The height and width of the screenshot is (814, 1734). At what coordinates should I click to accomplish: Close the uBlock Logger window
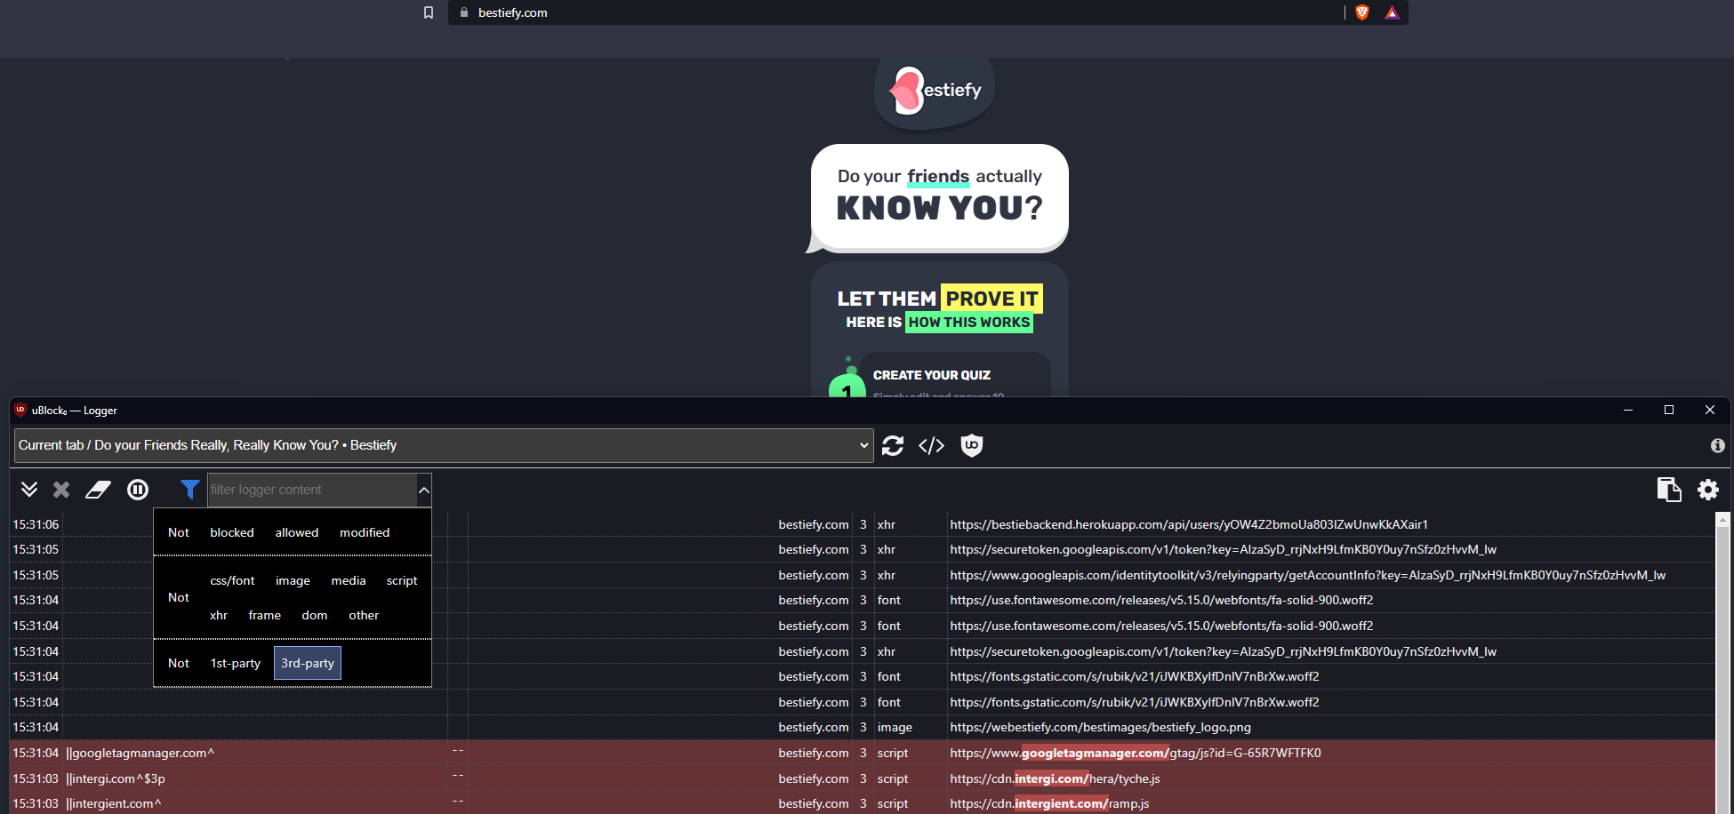1710,410
